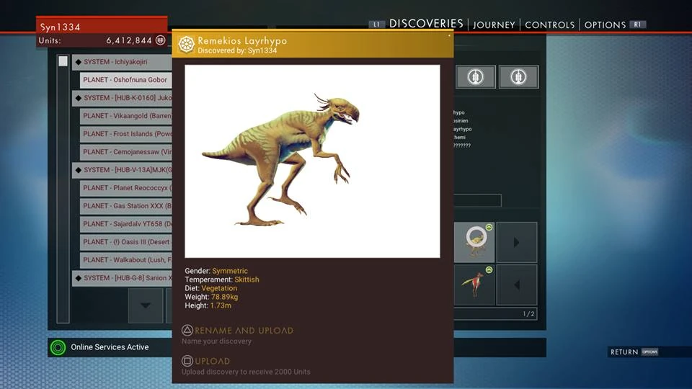Click the units currency icon
The width and height of the screenshot is (692, 389).
[161, 40]
